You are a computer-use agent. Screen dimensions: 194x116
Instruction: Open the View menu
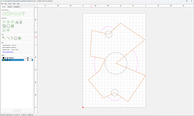point(14,4)
